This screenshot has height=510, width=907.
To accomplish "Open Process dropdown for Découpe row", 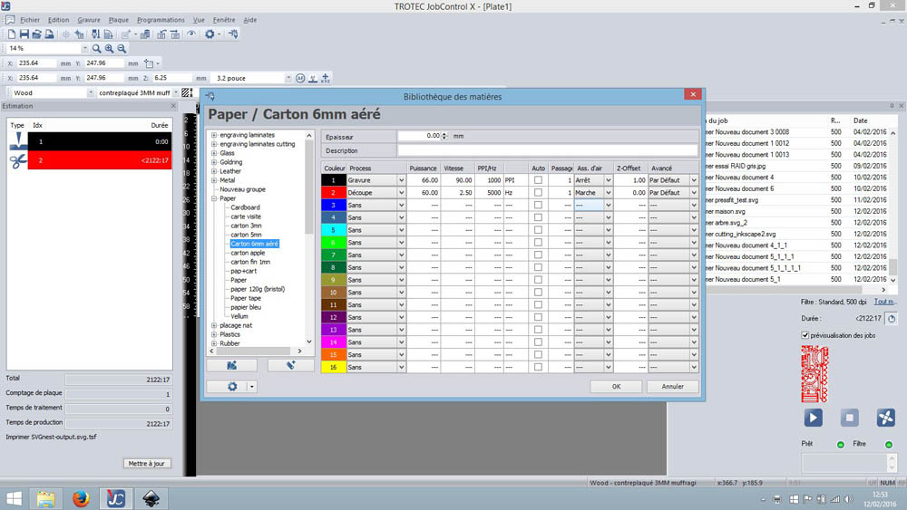I will (401, 193).
